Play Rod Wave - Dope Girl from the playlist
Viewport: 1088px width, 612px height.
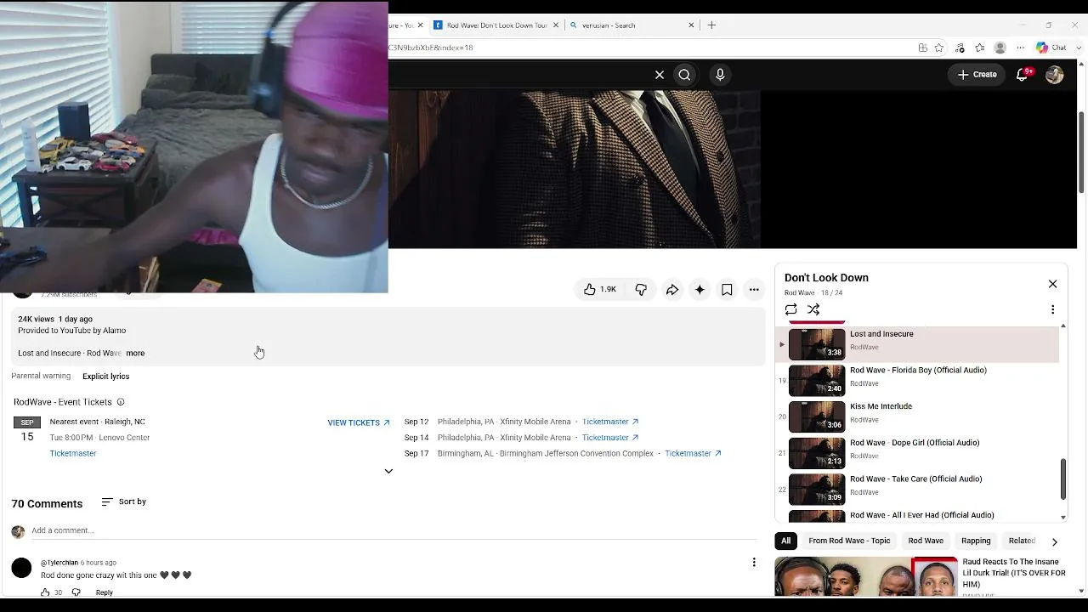pos(918,453)
